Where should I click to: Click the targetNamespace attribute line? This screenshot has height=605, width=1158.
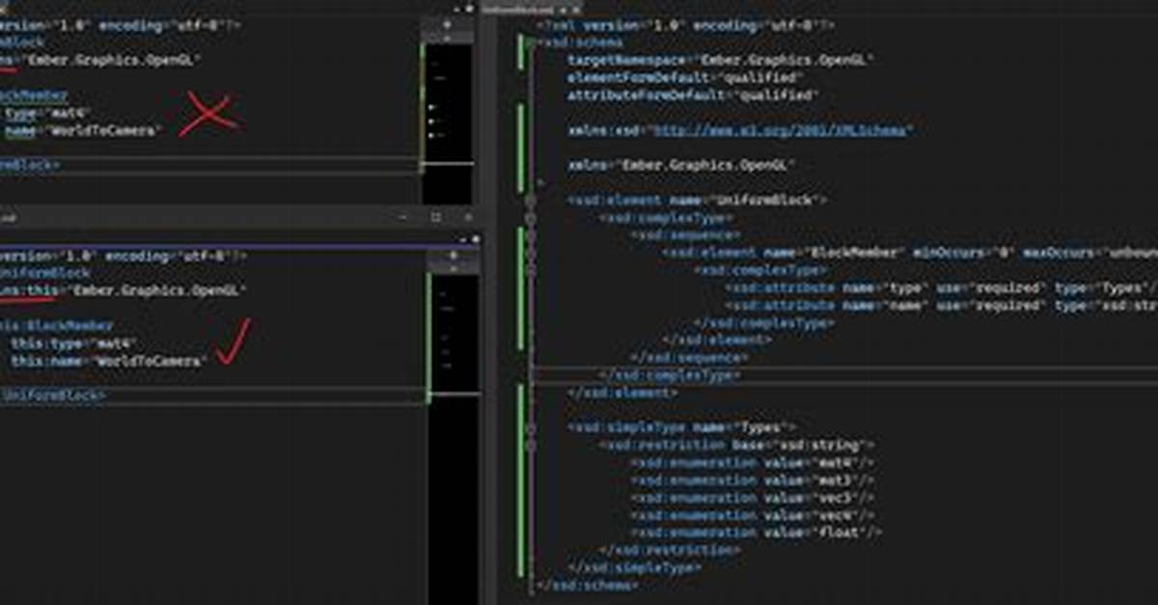[720, 60]
